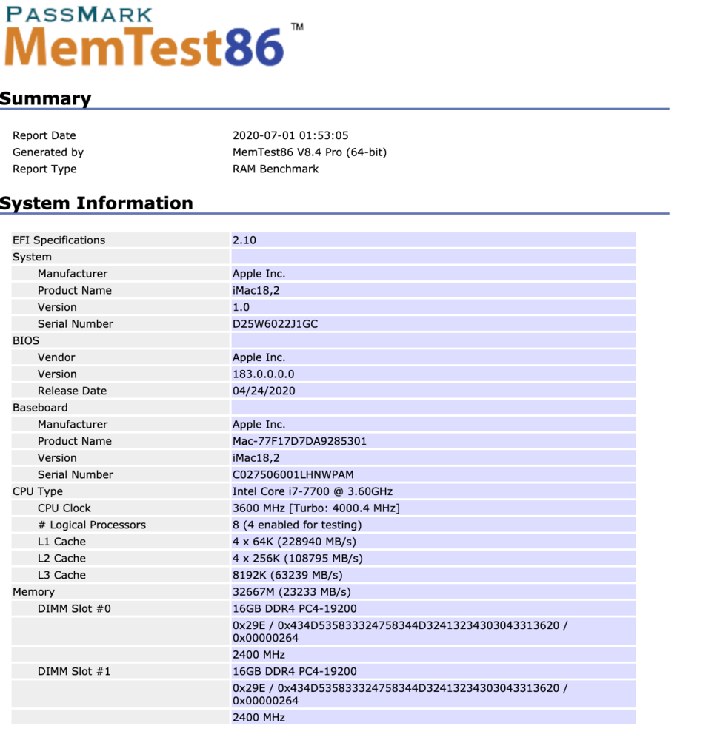Click the 'RAM Benchmark' report type value
This screenshot has width=703, height=740.
click(276, 169)
